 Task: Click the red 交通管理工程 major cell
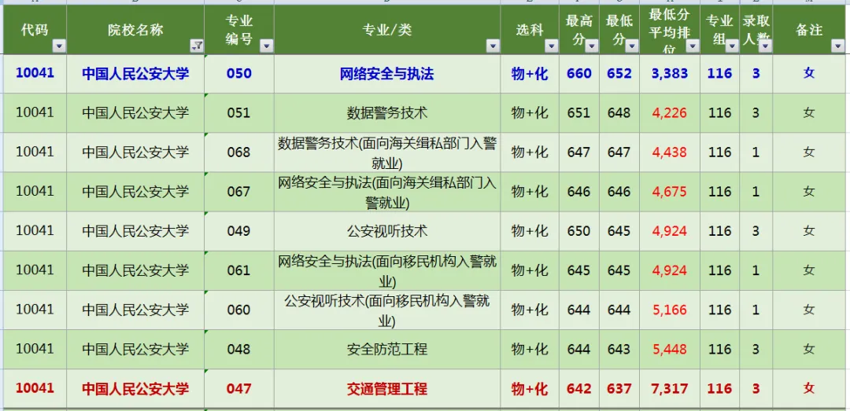[x=387, y=389]
